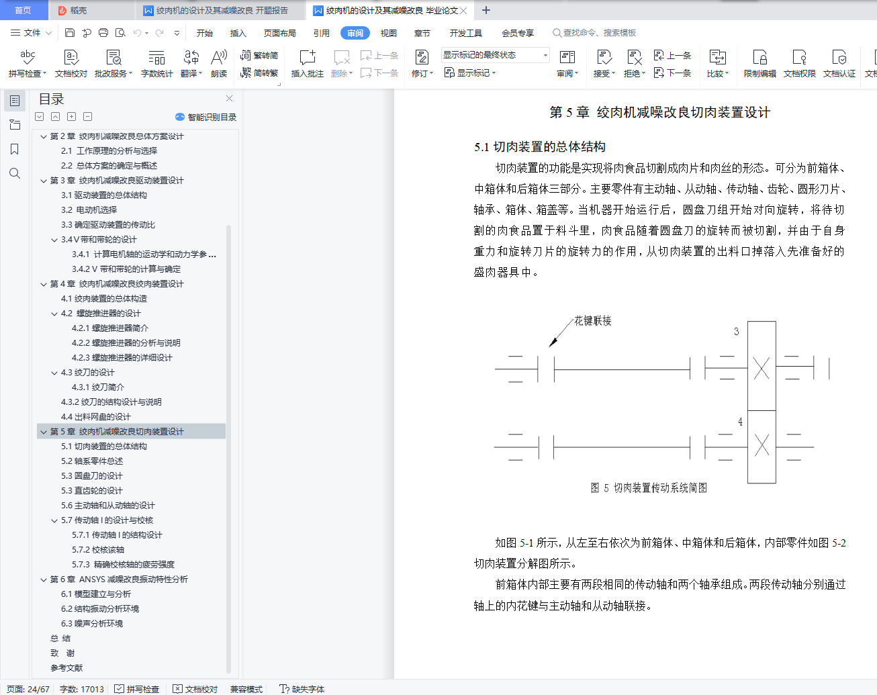Open the display markup state dropdown
This screenshot has width=877, height=695.
(x=495, y=55)
